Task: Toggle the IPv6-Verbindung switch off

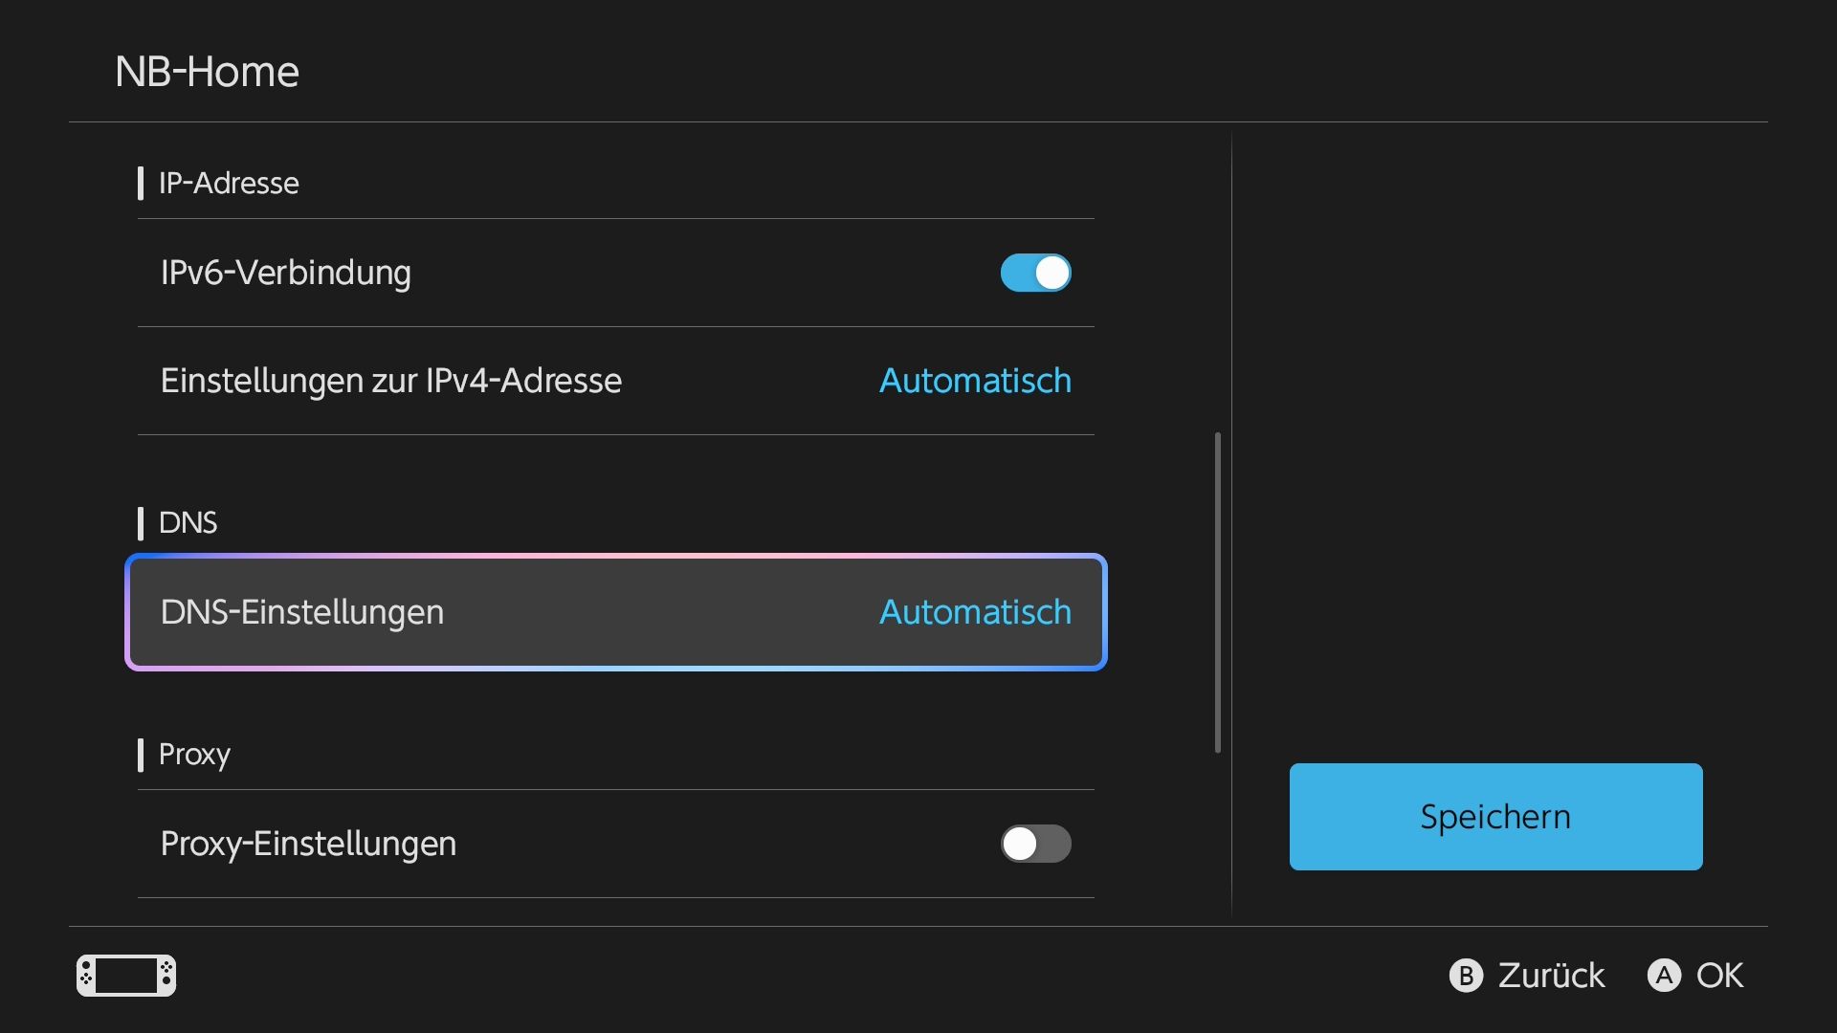Action: (1035, 273)
